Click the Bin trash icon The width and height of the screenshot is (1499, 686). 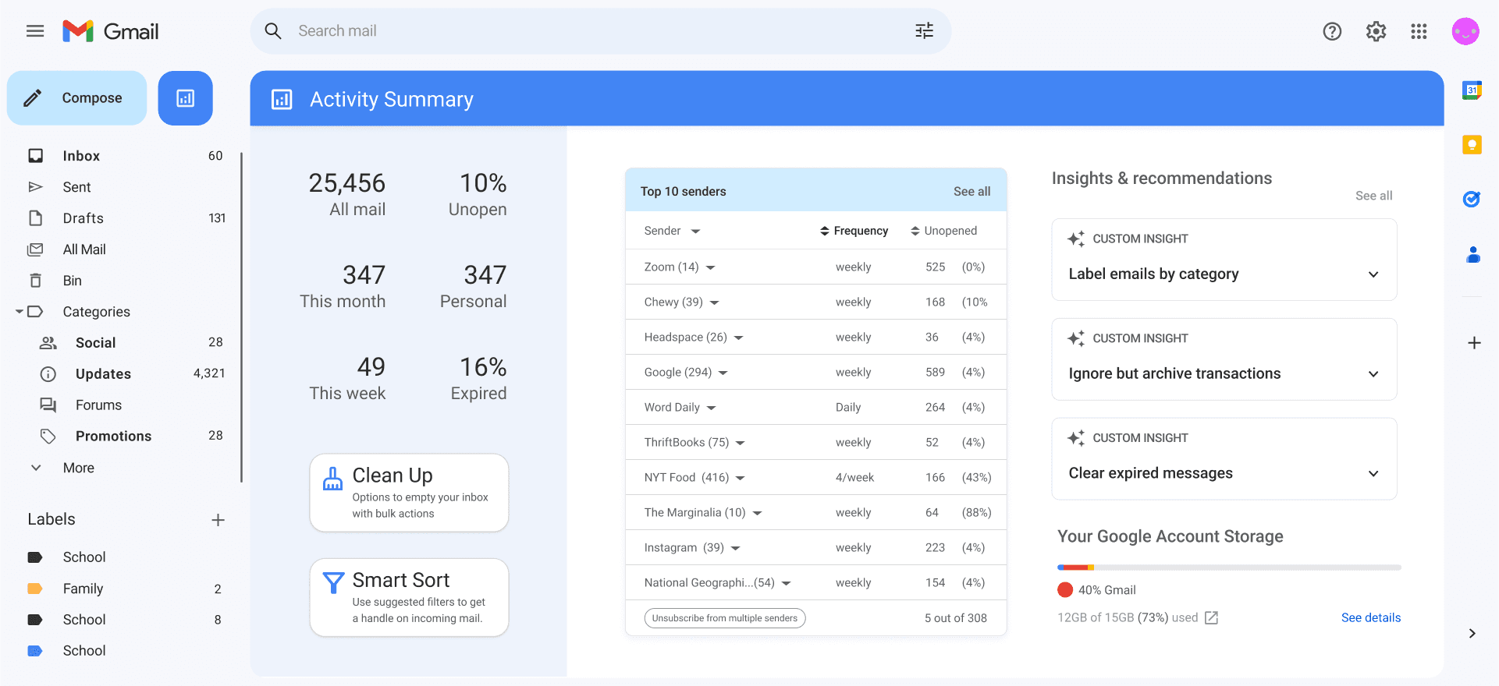(x=36, y=281)
